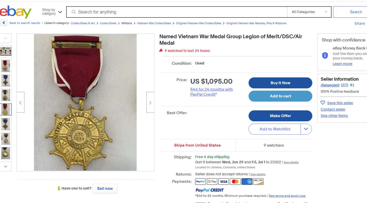Select first thumbnail of the medal group
The image size is (367, 203).
pos(6,51)
